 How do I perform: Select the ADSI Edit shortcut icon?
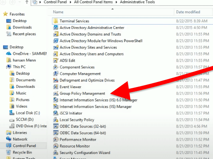(x=56, y=60)
